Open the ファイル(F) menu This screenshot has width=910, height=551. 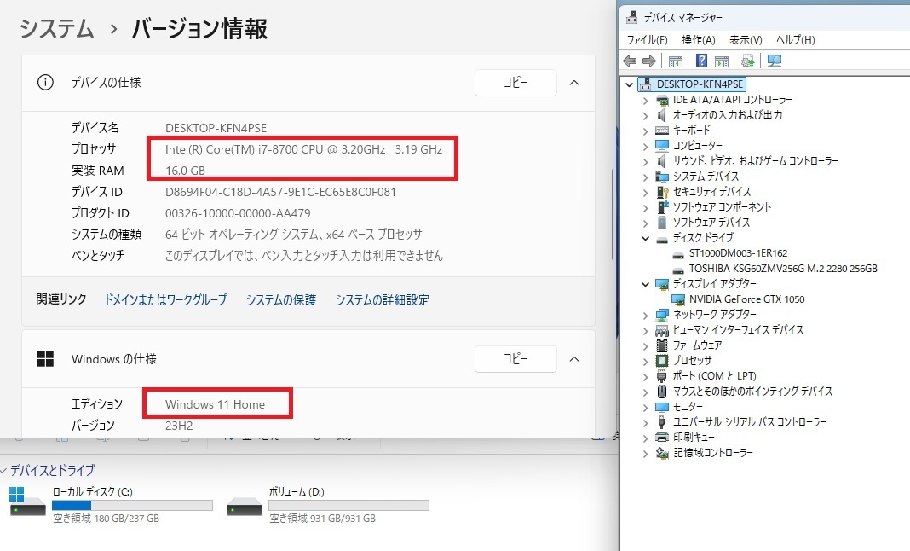click(x=647, y=39)
